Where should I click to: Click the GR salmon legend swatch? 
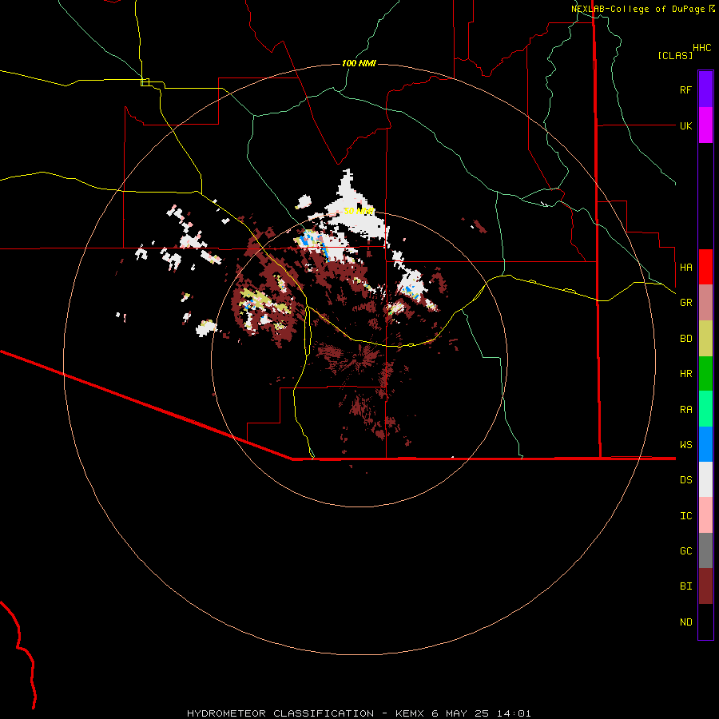[705, 303]
